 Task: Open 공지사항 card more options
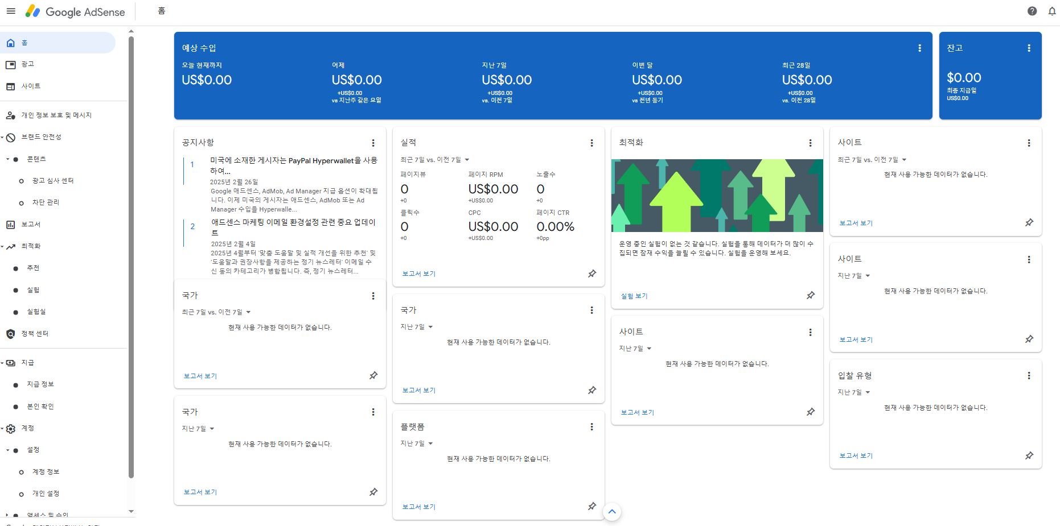(373, 143)
